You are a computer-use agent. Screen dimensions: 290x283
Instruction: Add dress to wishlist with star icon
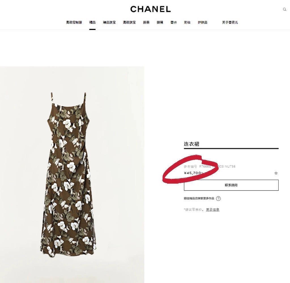[276, 173]
